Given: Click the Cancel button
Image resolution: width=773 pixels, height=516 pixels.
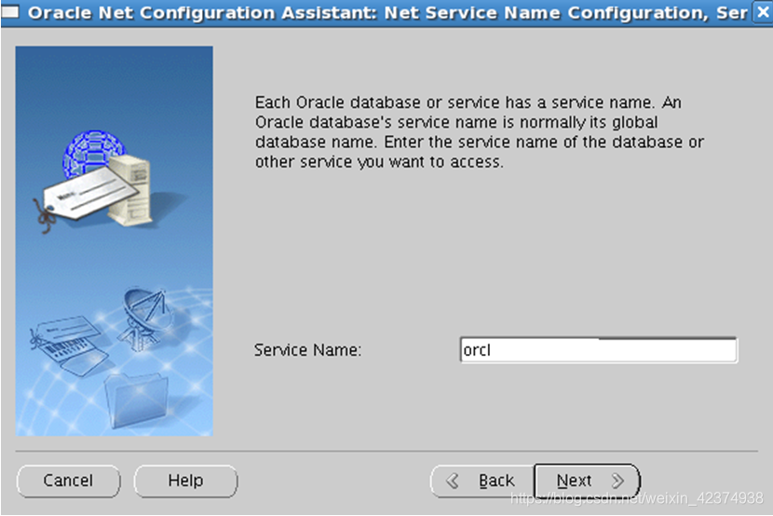Looking at the screenshot, I should coord(68,481).
